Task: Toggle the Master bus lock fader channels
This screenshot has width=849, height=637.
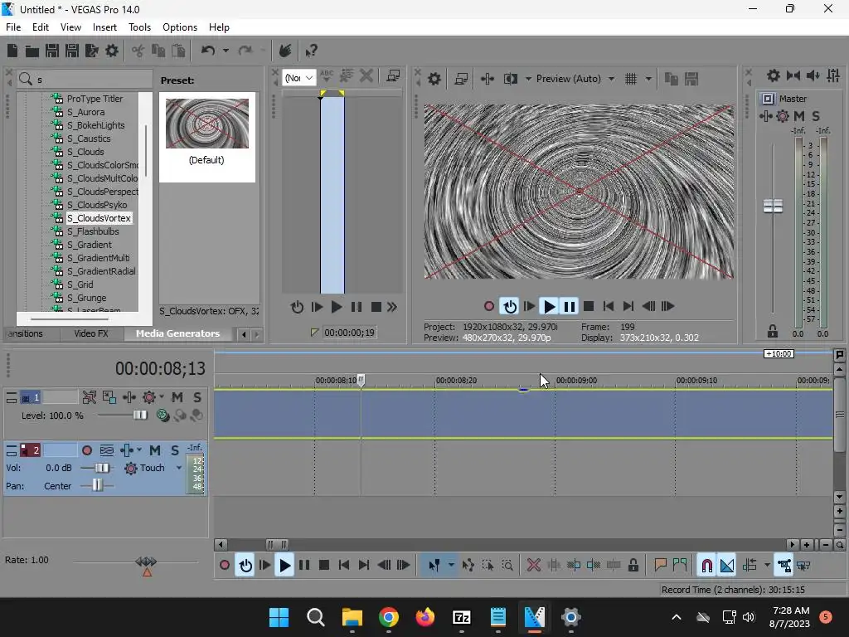Action: [773, 331]
